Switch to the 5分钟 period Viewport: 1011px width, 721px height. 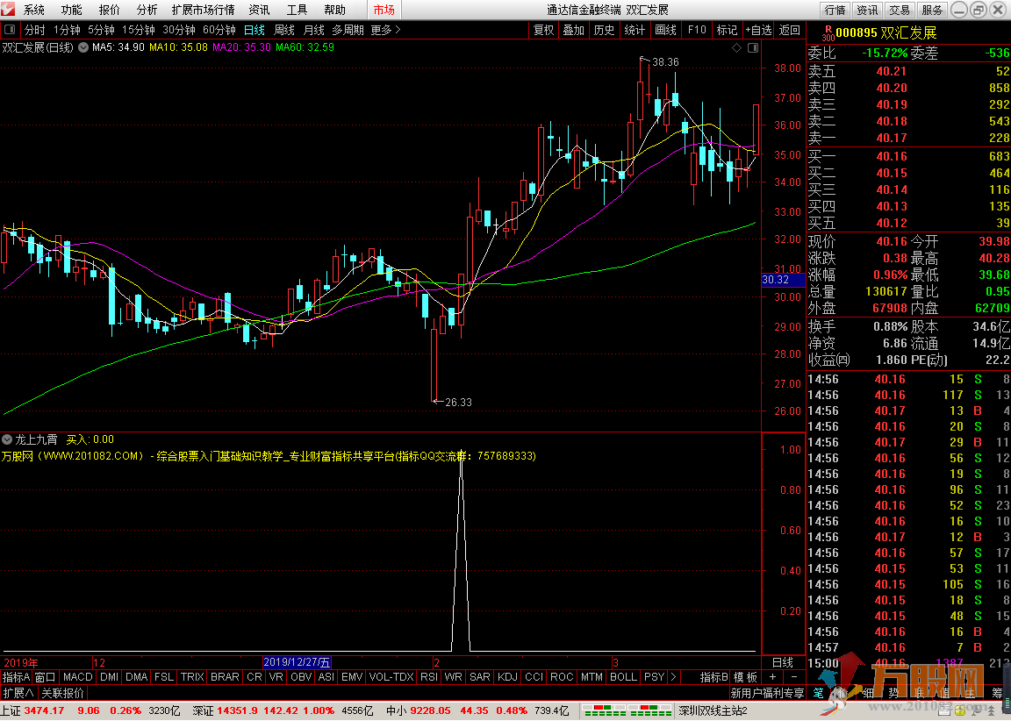click(x=101, y=30)
